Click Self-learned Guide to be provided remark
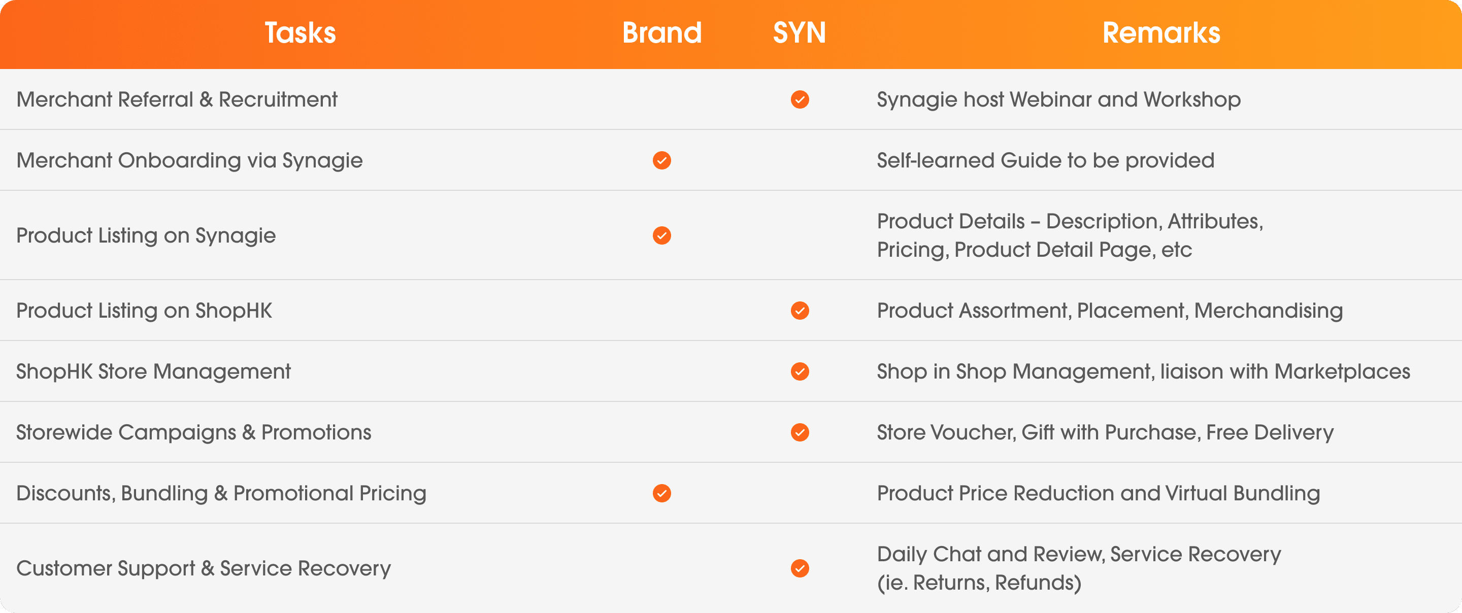The height and width of the screenshot is (613, 1462). [1045, 161]
